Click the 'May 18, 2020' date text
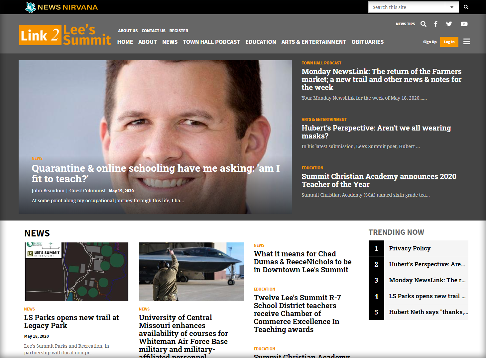486x358 pixels. pyautogui.click(x=36, y=336)
